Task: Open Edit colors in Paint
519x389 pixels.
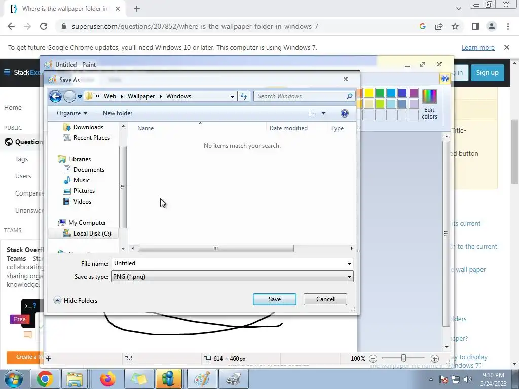Action: pyautogui.click(x=429, y=104)
